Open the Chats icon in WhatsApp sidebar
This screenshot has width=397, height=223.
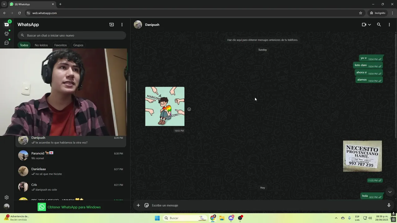pyautogui.click(x=7, y=24)
